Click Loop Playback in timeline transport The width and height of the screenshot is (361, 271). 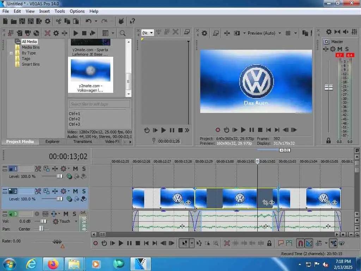click(104, 243)
